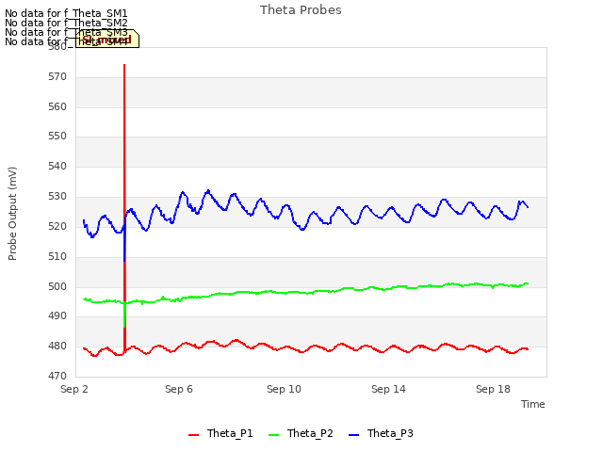Image resolution: width=603 pixels, height=452 pixels.
Task: Toggle the Theta_P3 legend entry
Action: (x=381, y=433)
